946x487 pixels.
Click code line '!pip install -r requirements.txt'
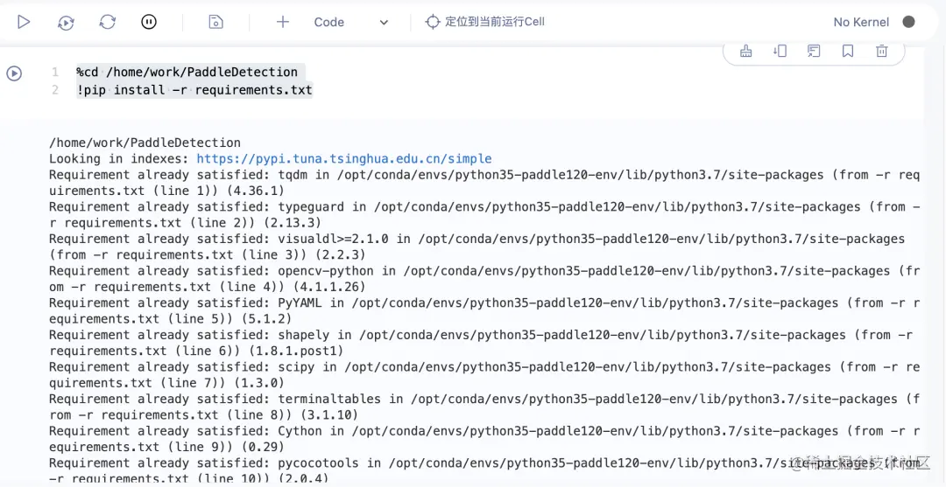(194, 90)
